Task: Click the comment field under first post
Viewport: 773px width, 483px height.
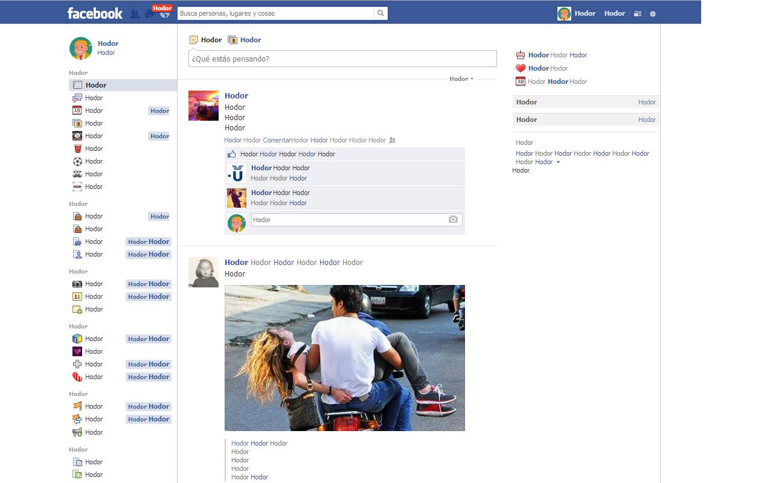Action: [349, 220]
